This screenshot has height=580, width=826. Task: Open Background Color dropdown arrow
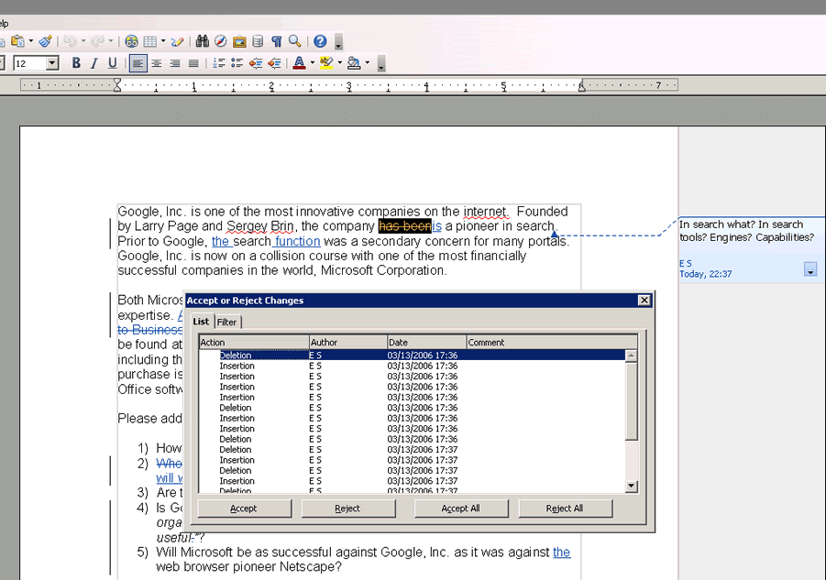pyautogui.click(x=368, y=63)
